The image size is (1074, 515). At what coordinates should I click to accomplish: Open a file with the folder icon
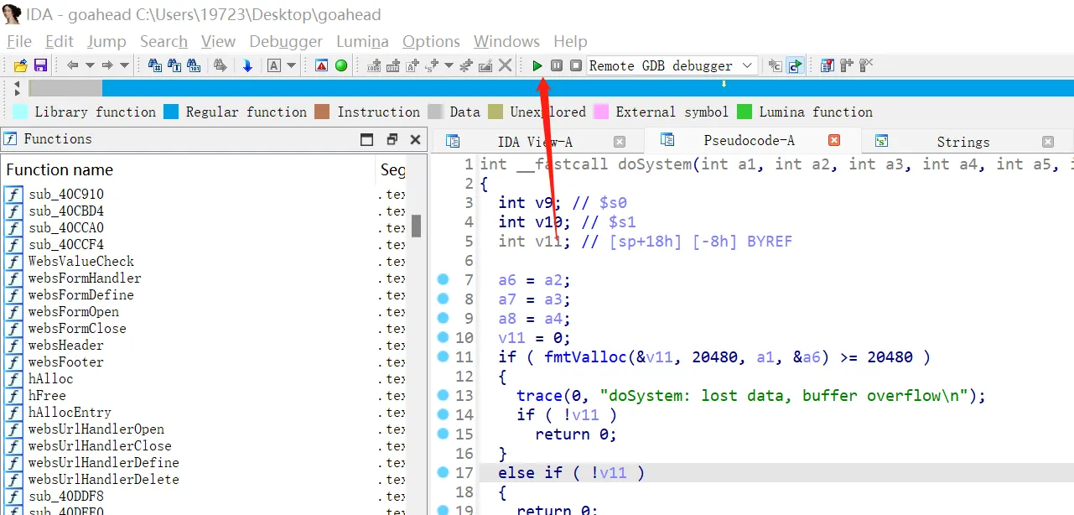coord(20,65)
